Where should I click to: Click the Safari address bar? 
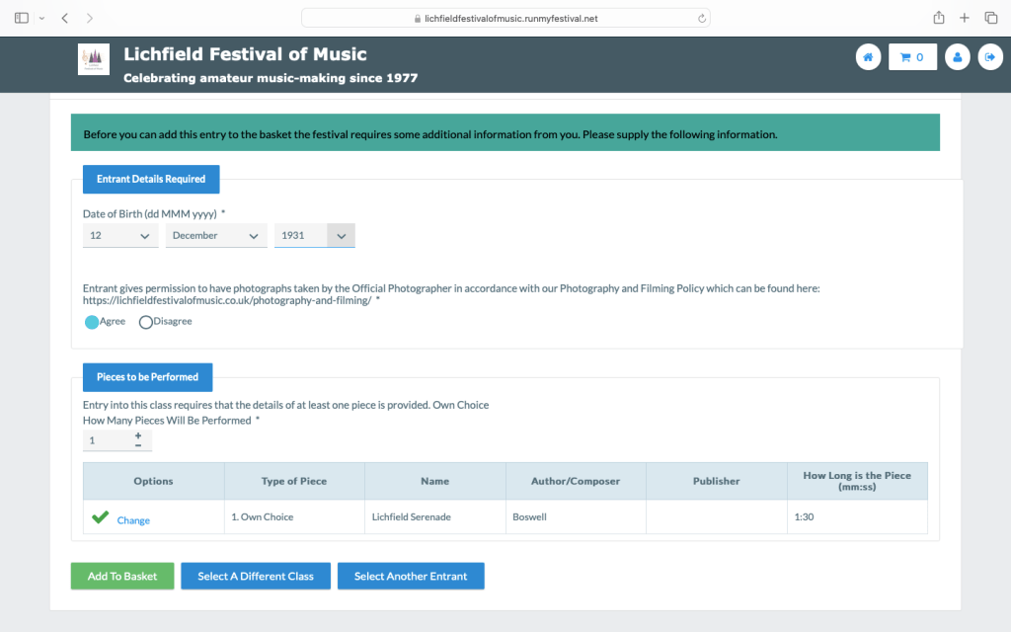505,18
